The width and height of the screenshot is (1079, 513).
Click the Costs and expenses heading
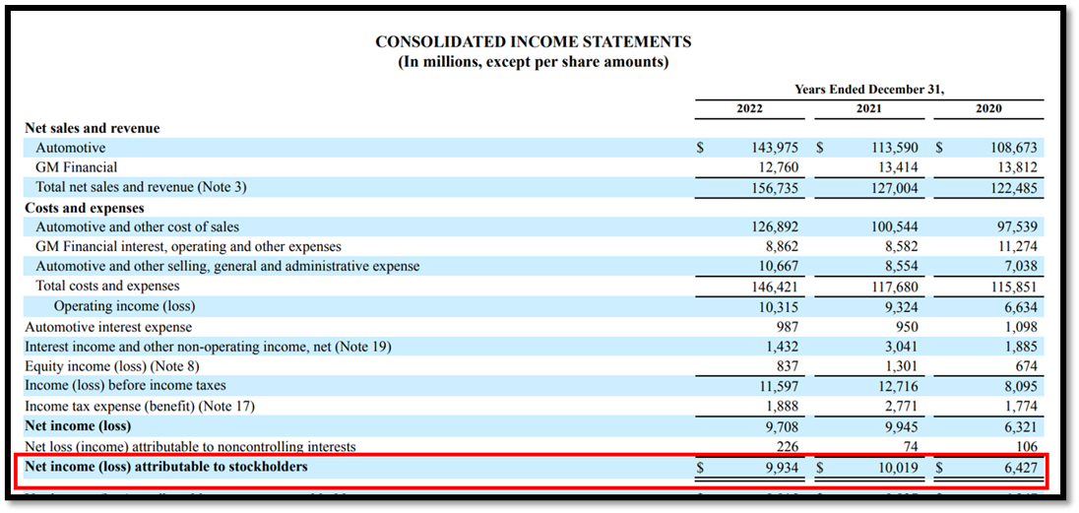tap(84, 208)
